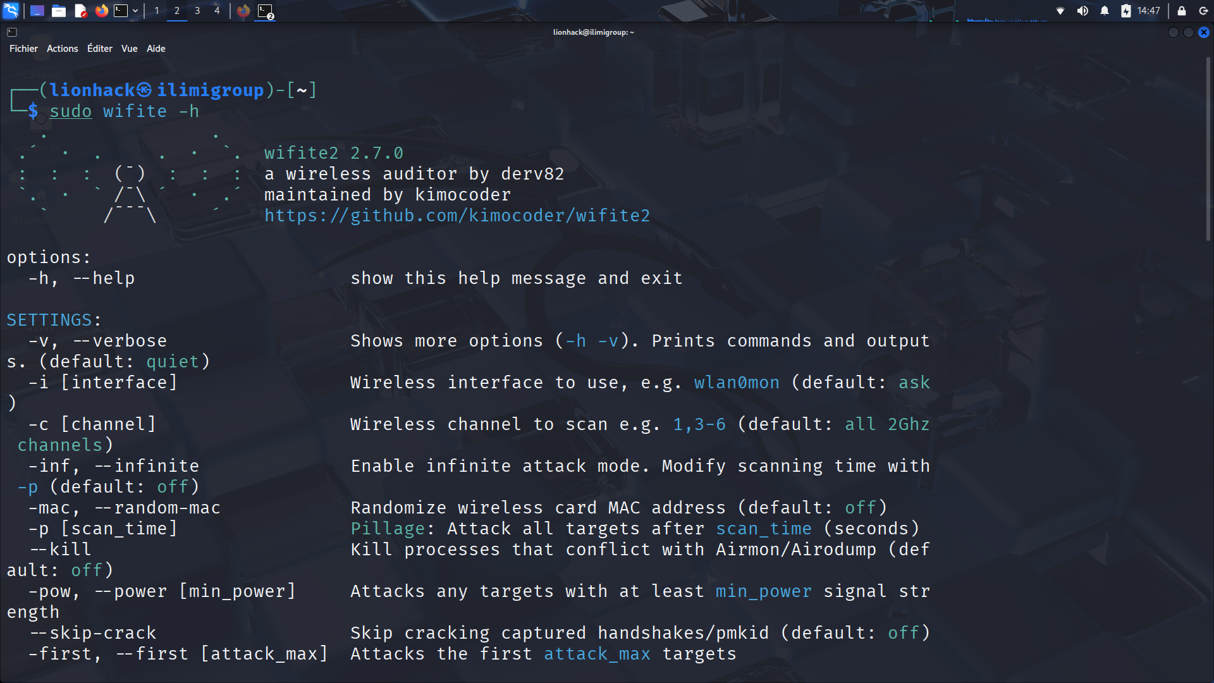Image resolution: width=1214 pixels, height=683 pixels.
Task: Click the '--kill' option text
Action: point(60,550)
